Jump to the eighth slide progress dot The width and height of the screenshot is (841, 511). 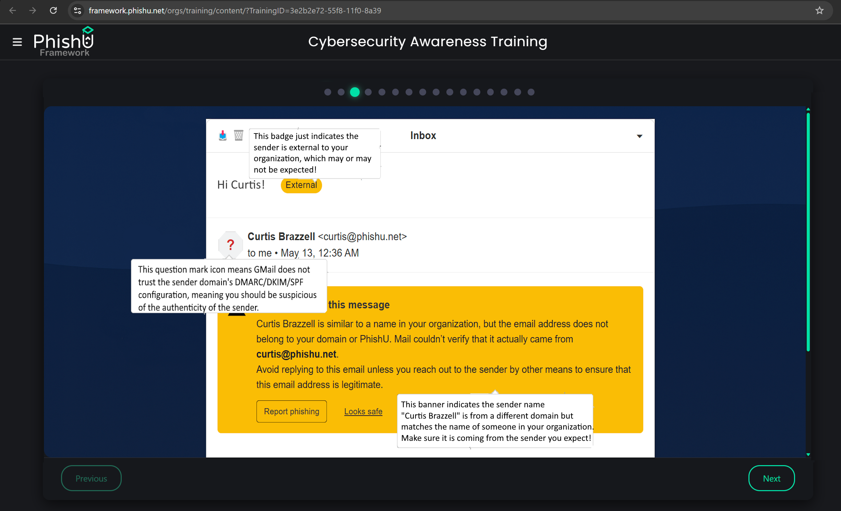click(423, 92)
